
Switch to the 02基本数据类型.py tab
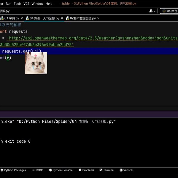[x=83, y=18]
